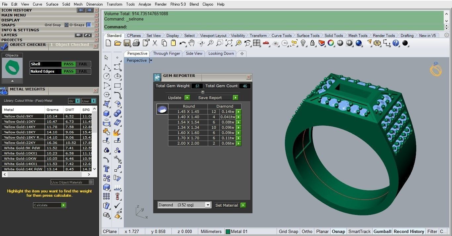Screen dimensions: 452x236
Task: Click the Zoom Window magnifier icon
Action: coord(219,43)
